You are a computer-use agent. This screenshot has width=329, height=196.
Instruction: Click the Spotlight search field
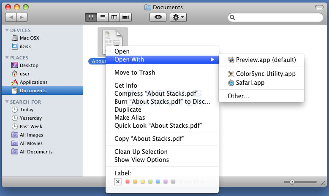click(x=275, y=17)
